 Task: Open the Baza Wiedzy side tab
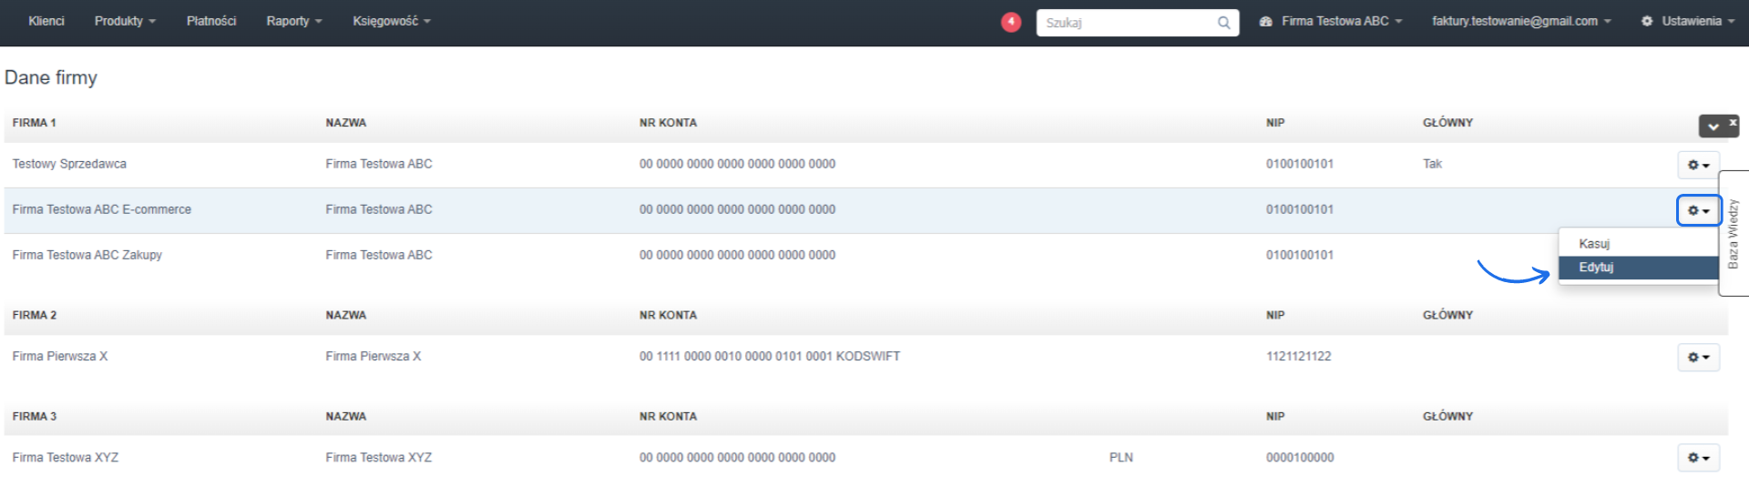point(1734,233)
